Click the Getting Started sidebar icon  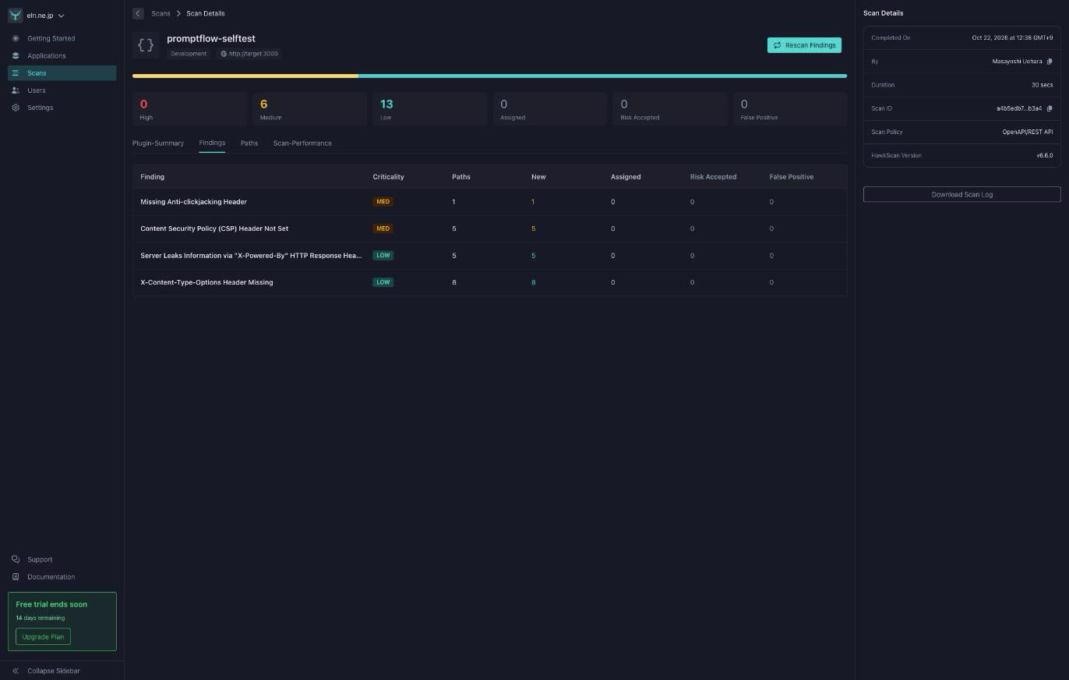click(x=16, y=38)
